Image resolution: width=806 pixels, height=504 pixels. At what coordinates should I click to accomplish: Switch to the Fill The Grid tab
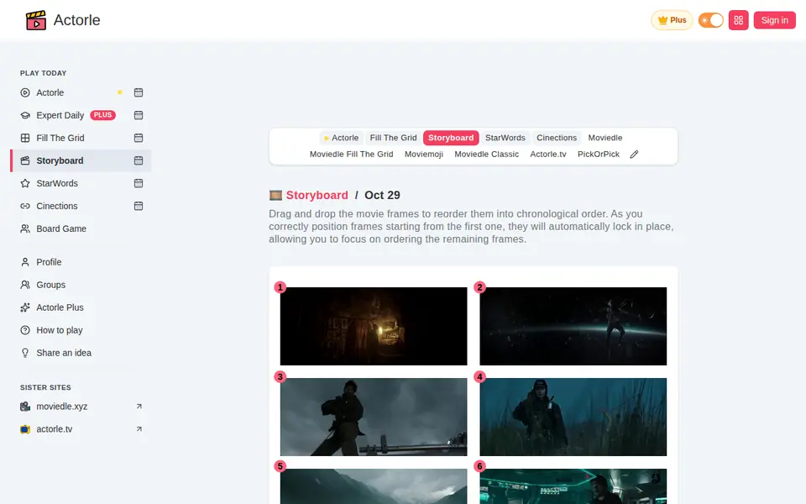coord(393,138)
